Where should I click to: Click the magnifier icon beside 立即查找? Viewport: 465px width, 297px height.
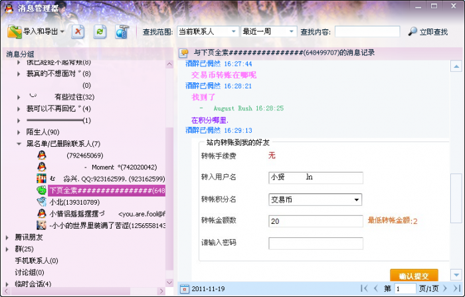pos(413,31)
